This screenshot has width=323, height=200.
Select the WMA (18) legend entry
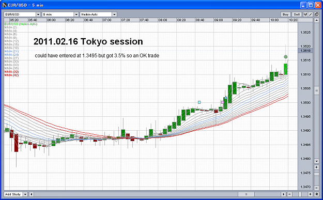tap(11, 48)
